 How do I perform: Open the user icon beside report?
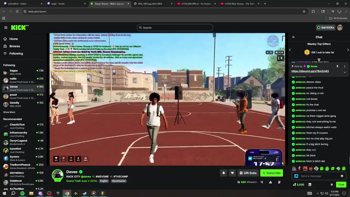click(279, 182)
